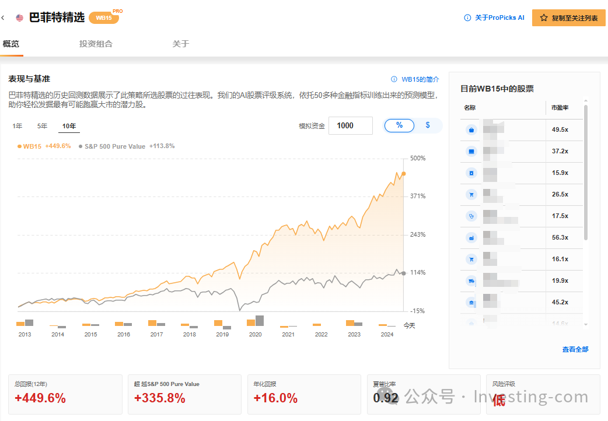Click the 56.3x P/E value

point(560,238)
